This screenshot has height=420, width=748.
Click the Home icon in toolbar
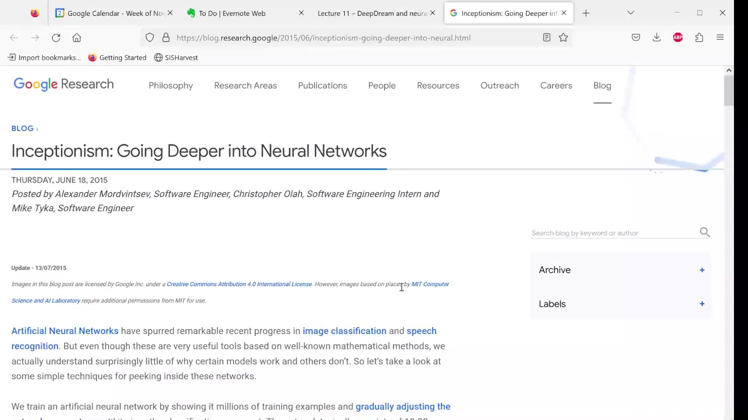(77, 38)
